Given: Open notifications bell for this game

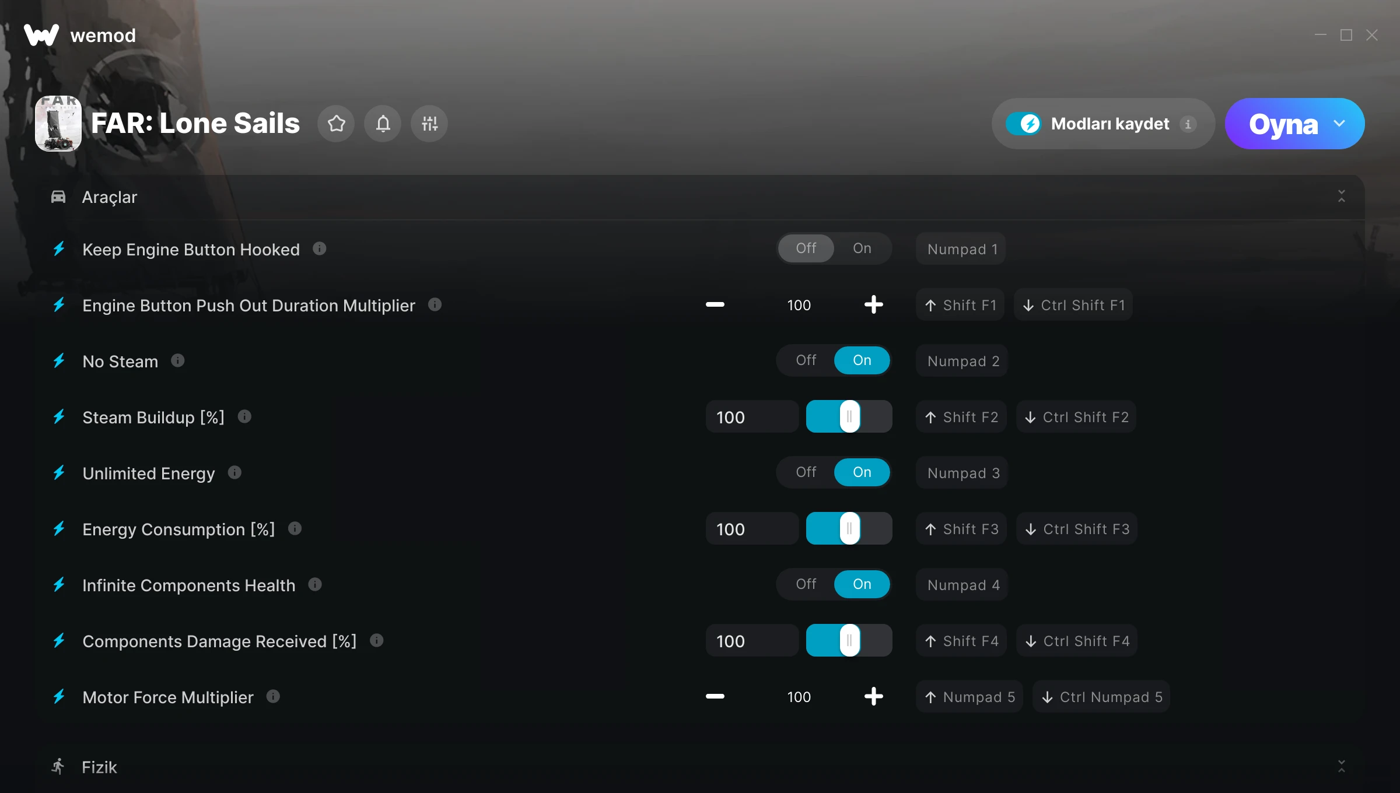Looking at the screenshot, I should [x=383, y=124].
